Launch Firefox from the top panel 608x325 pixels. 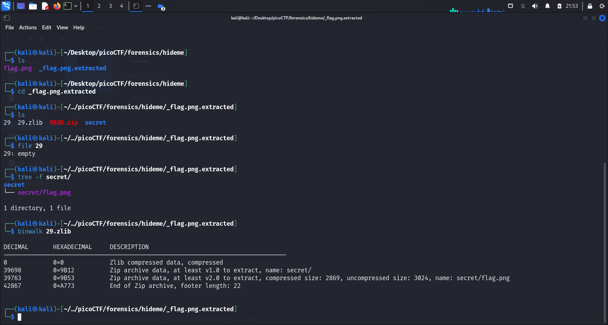tap(57, 6)
